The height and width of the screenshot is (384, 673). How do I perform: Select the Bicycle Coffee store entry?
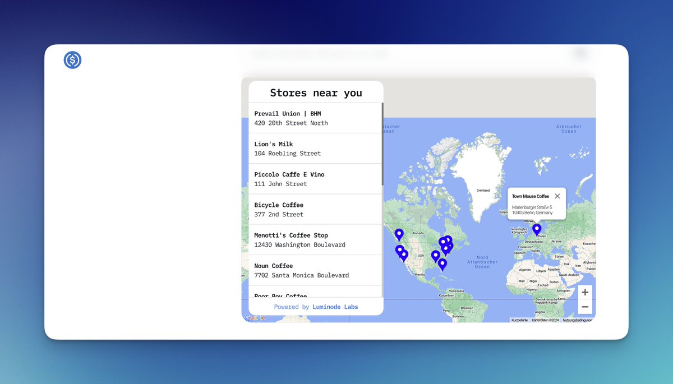tap(315, 209)
